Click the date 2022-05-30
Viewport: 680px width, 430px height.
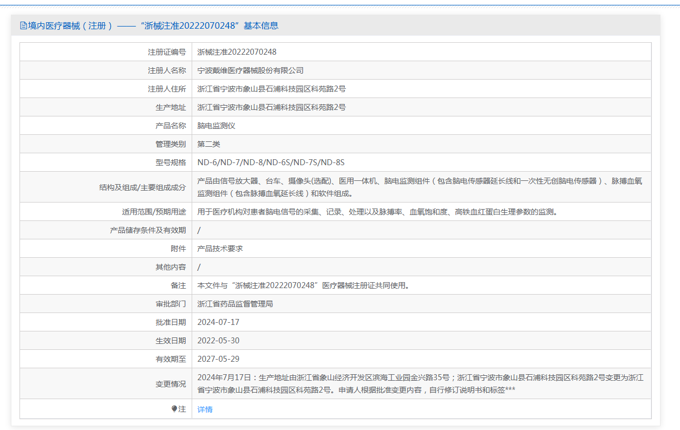[218, 341]
